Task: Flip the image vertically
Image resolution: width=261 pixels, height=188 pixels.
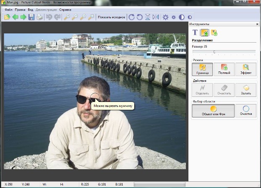Action: click(148, 17)
